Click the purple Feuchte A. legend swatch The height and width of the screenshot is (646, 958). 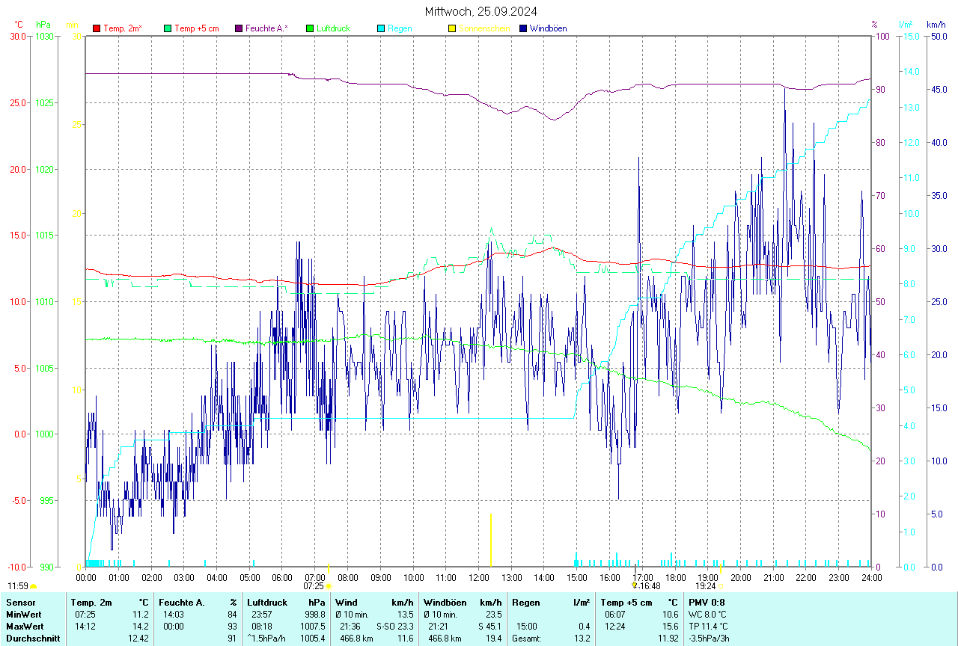click(239, 28)
